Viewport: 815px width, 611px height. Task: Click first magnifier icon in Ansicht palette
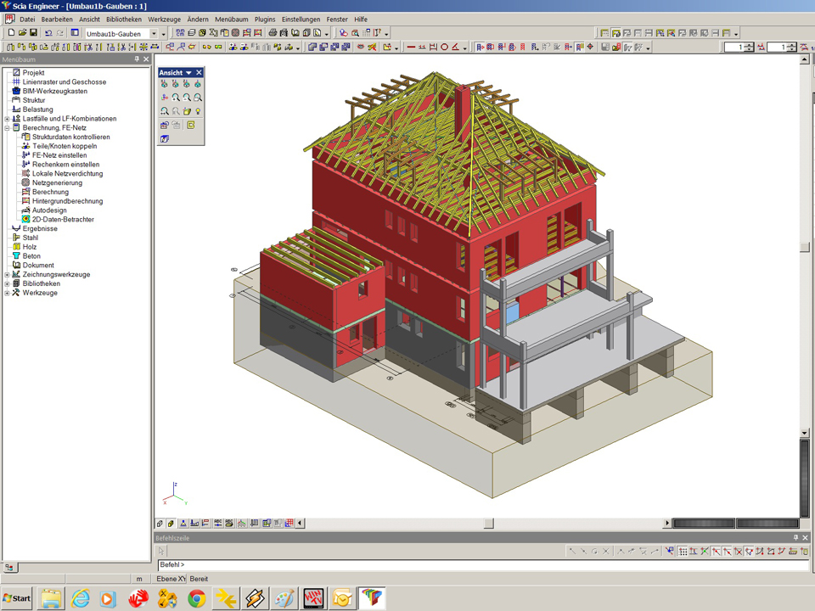[x=176, y=98]
